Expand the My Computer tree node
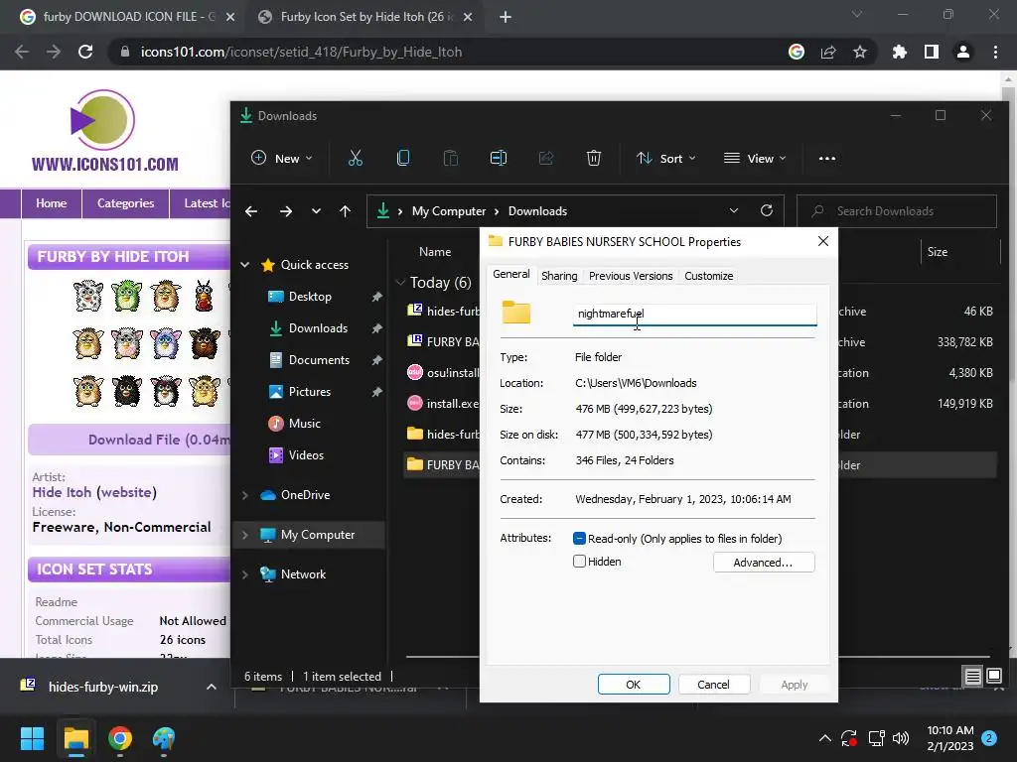Image resolution: width=1017 pixels, height=762 pixels. pos(245,535)
